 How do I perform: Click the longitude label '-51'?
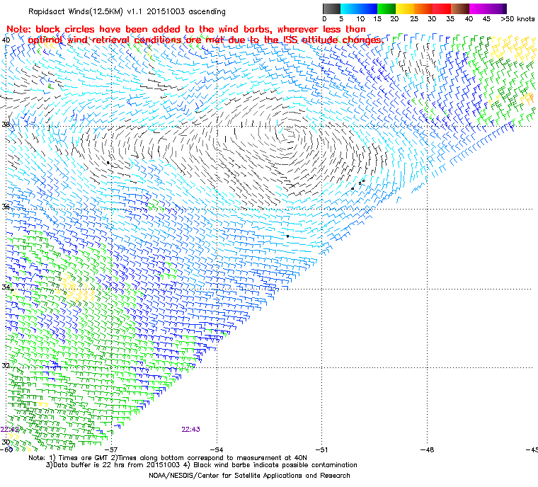click(321, 449)
